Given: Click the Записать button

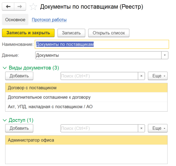Looking at the screenshot, I should tap(71, 33).
